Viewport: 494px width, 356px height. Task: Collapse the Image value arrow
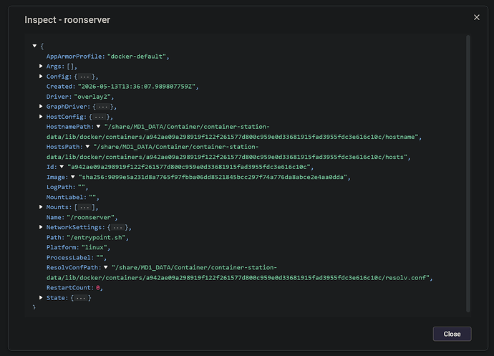click(x=73, y=177)
